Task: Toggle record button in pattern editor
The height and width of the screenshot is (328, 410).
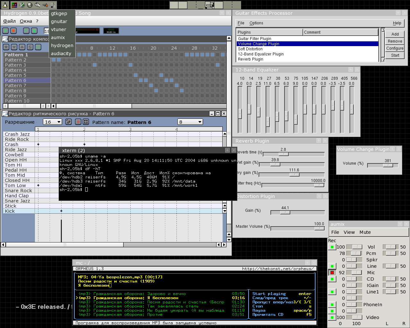Action: pos(78,122)
